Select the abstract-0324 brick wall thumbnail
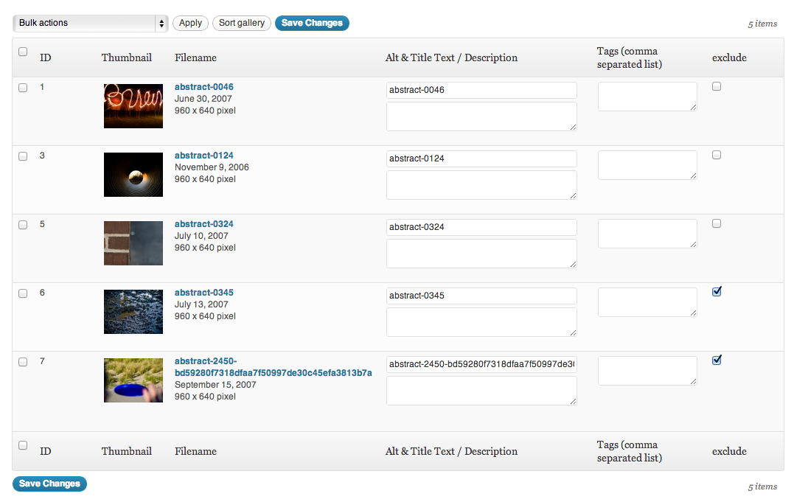The width and height of the screenshot is (794, 502). [x=133, y=243]
